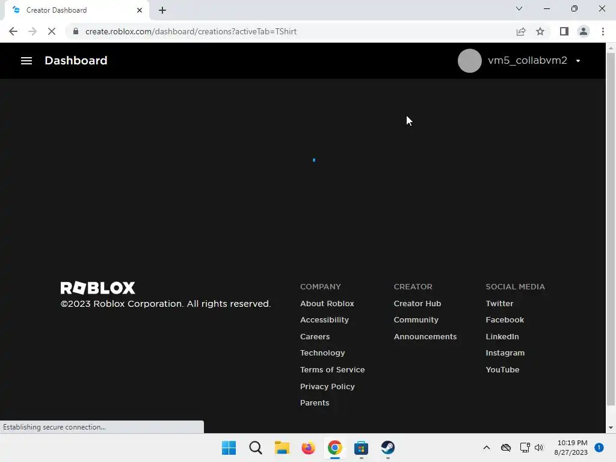The width and height of the screenshot is (616, 462).
Task: Open a new tab with the plus button
Action: point(162,10)
